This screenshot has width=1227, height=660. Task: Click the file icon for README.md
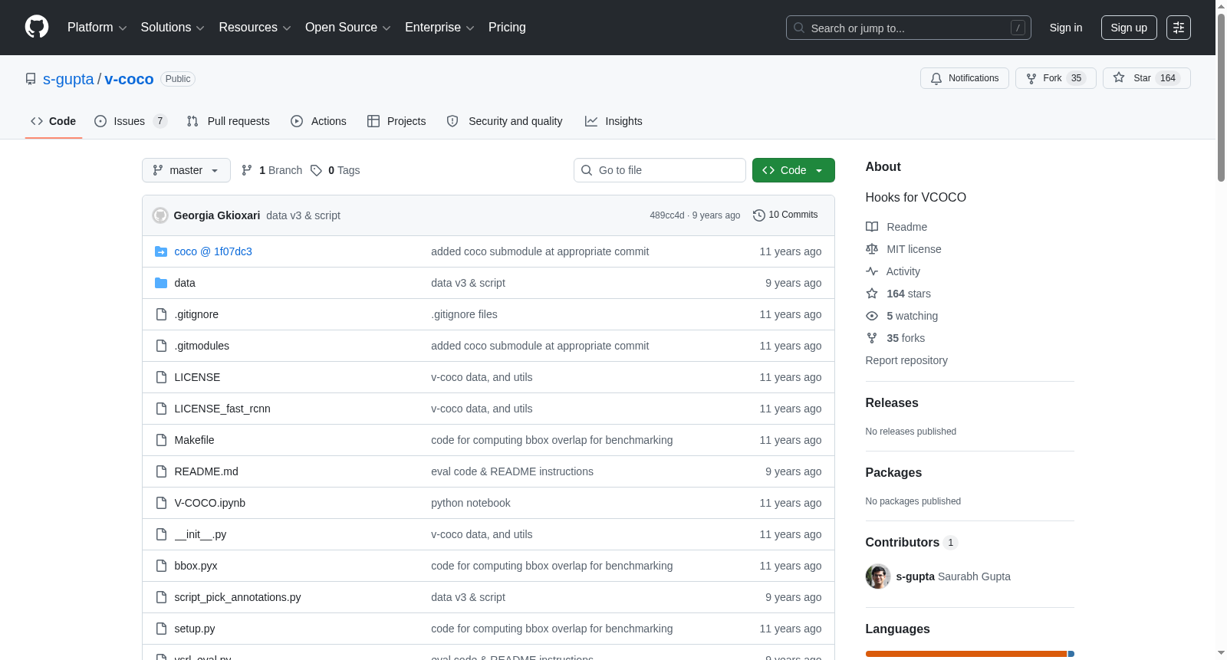point(161,471)
